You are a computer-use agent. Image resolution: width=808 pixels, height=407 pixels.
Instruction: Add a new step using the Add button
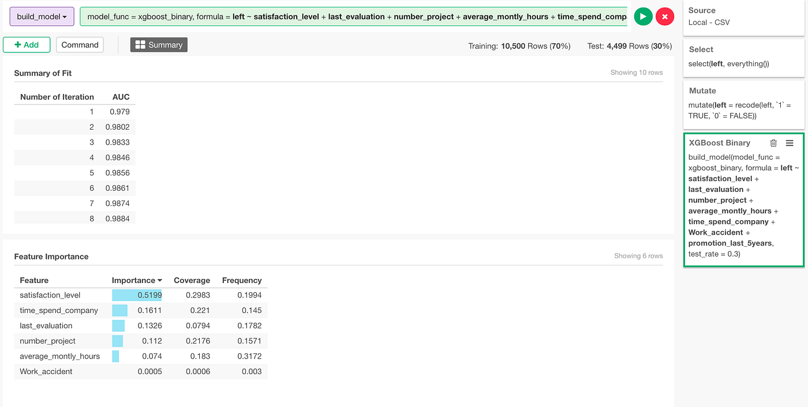[27, 44]
